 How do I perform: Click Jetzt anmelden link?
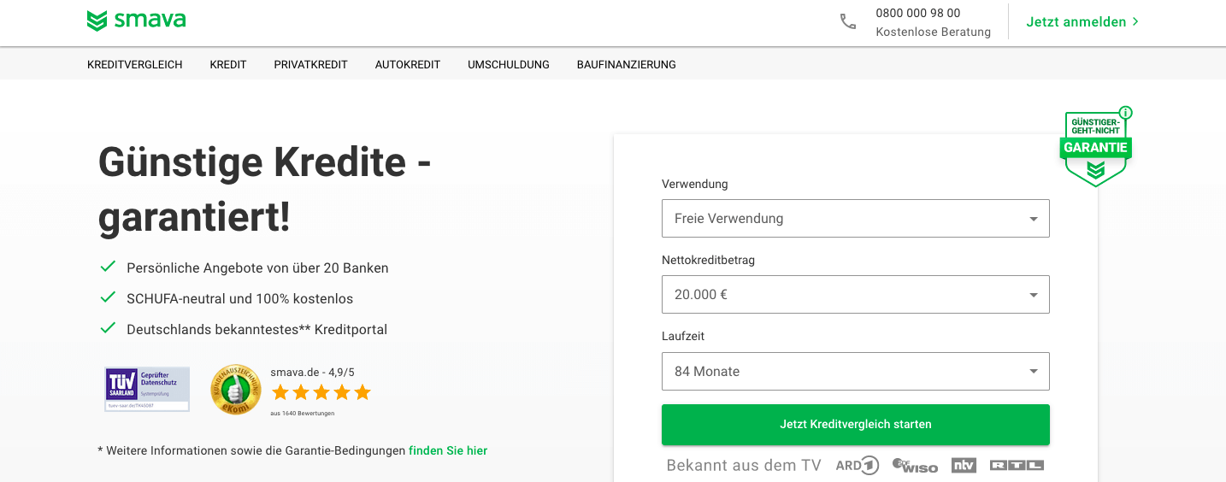point(1082,22)
